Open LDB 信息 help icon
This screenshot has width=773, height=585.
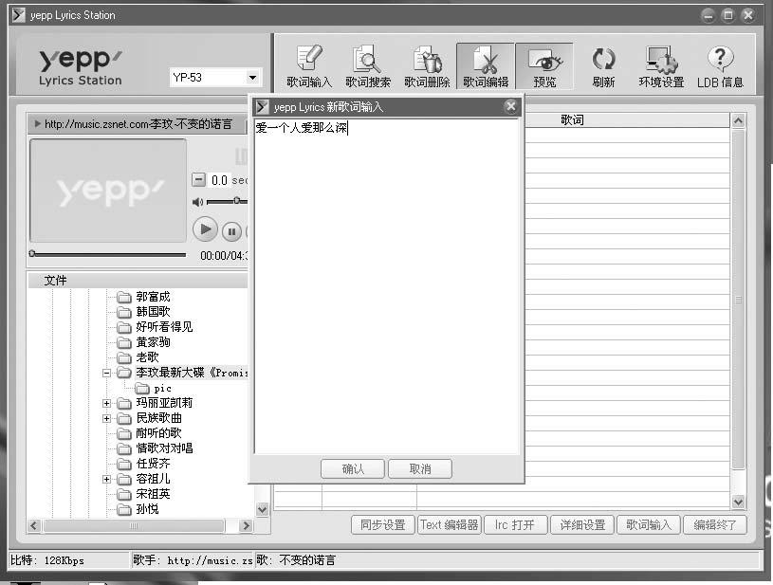click(x=720, y=66)
